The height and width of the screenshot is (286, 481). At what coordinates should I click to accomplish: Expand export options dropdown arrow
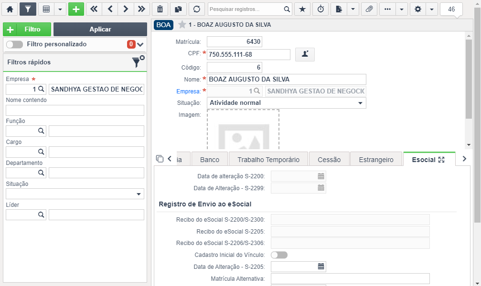pos(353,9)
